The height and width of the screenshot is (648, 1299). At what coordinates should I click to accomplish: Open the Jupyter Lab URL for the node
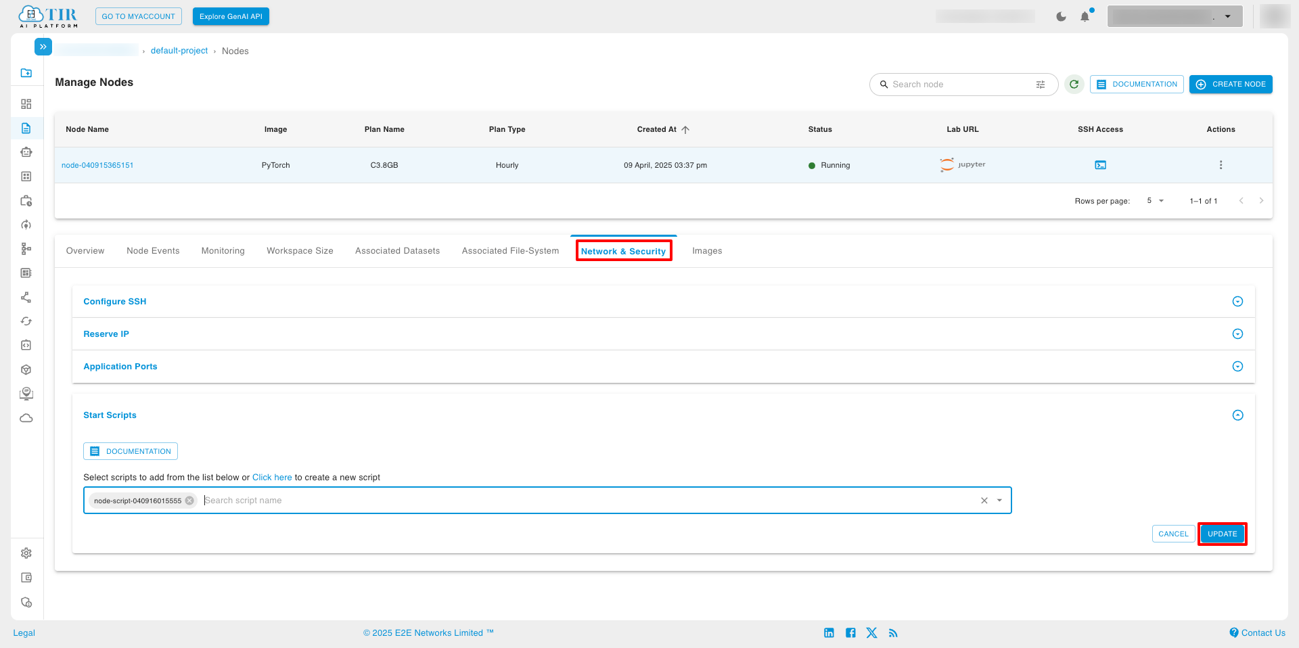962,165
